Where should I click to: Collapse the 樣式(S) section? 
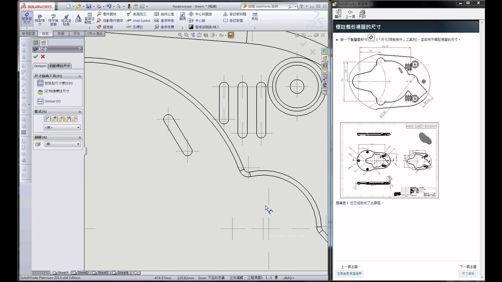click(x=80, y=112)
